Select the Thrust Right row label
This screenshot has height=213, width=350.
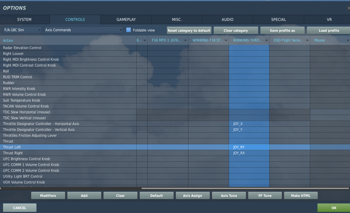click(13, 153)
